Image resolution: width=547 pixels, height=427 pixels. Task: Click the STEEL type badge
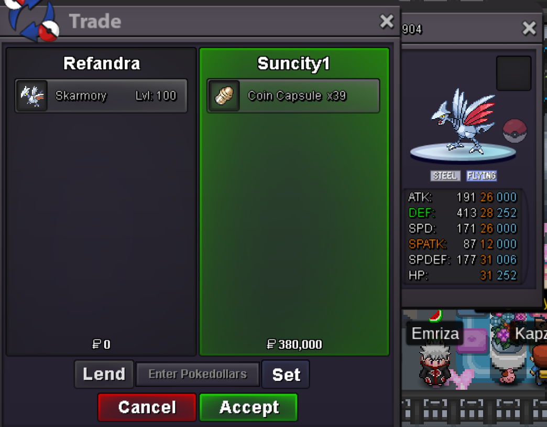click(445, 176)
